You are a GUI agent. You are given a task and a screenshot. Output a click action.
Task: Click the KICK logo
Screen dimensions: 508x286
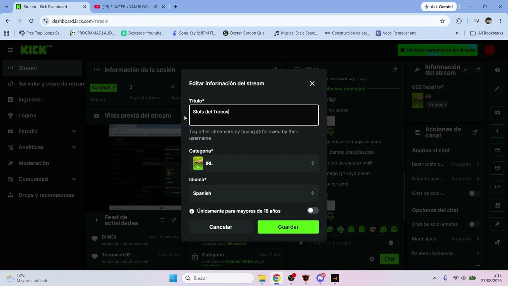pyautogui.click(x=36, y=50)
